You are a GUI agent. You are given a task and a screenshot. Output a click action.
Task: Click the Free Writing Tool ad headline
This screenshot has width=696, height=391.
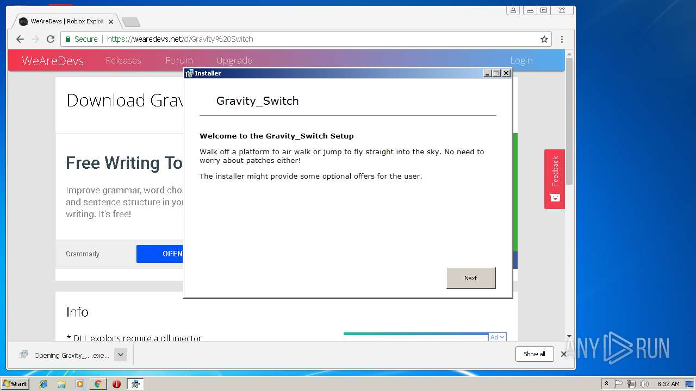click(125, 163)
